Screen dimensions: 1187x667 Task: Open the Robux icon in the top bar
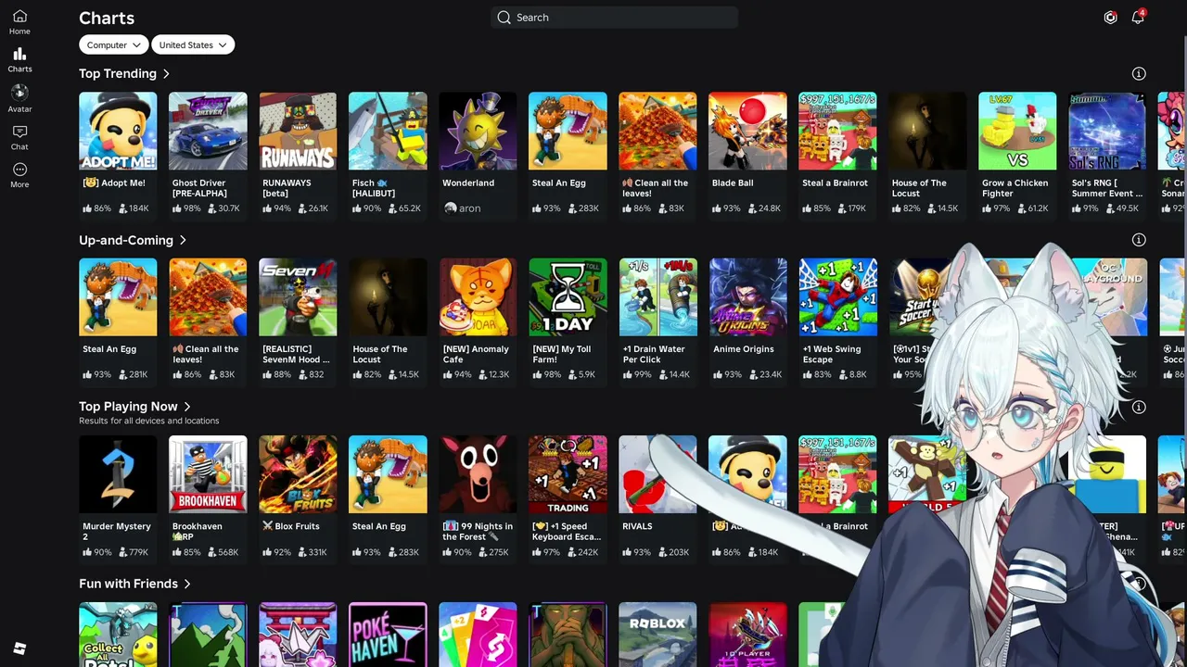pos(1110,18)
